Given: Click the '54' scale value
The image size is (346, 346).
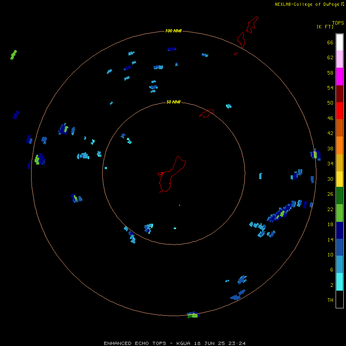Looking at the screenshot, I should [x=330, y=88].
